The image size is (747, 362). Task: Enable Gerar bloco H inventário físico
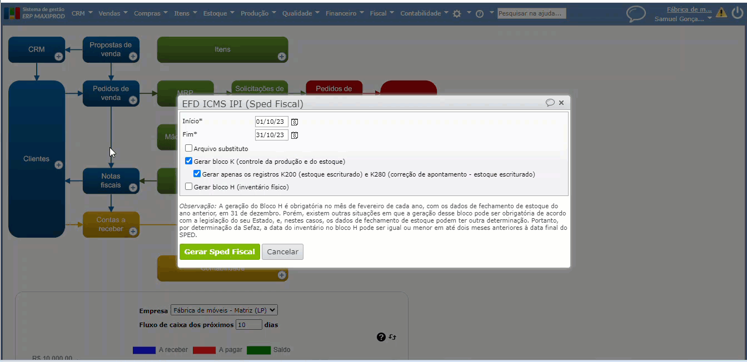coord(189,187)
